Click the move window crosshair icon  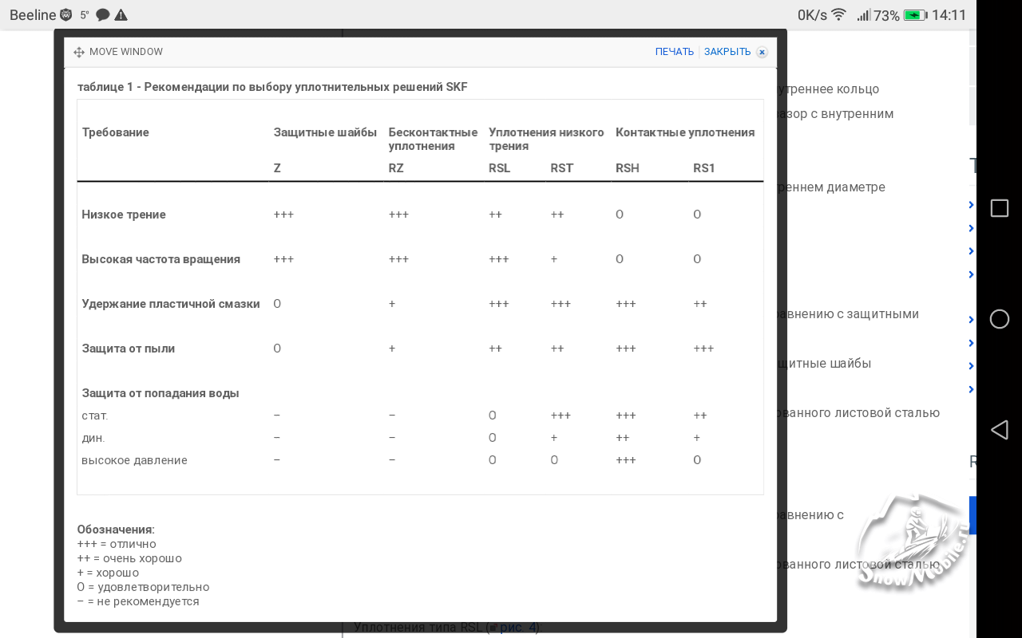(79, 52)
